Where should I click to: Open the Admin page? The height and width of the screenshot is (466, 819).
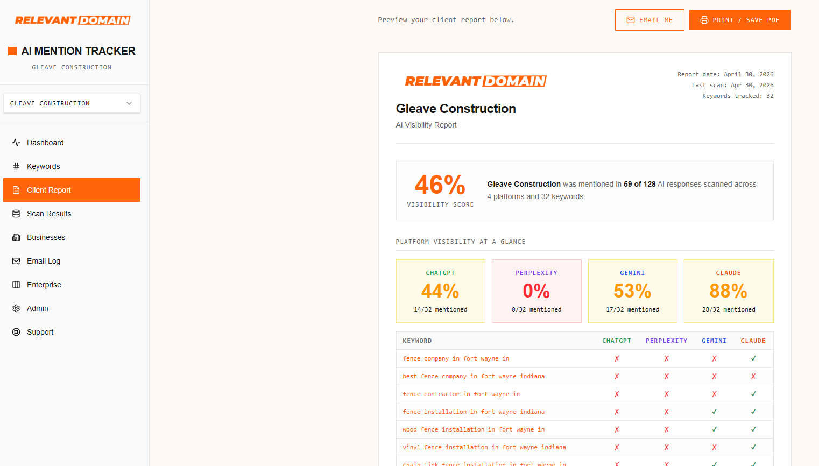72,308
